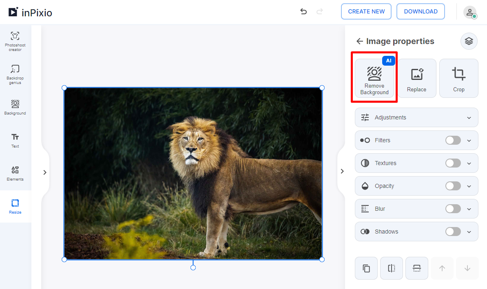Click CREATE NEW
This screenshot has height=289, width=487.
366,11
